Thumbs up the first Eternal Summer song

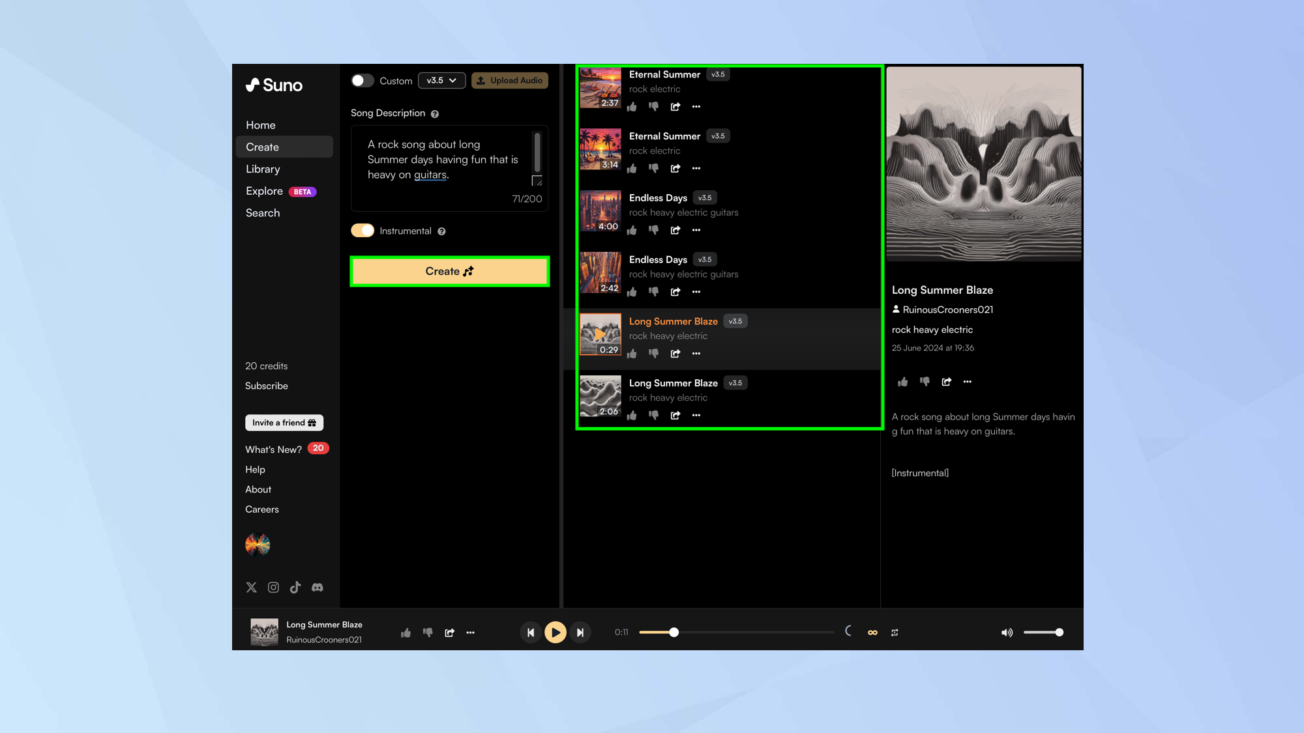[632, 107]
